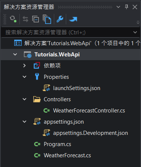Viewport: 141px width, 167px height.
Task: Open the window position dropdown arrow
Action: pos(118,7)
